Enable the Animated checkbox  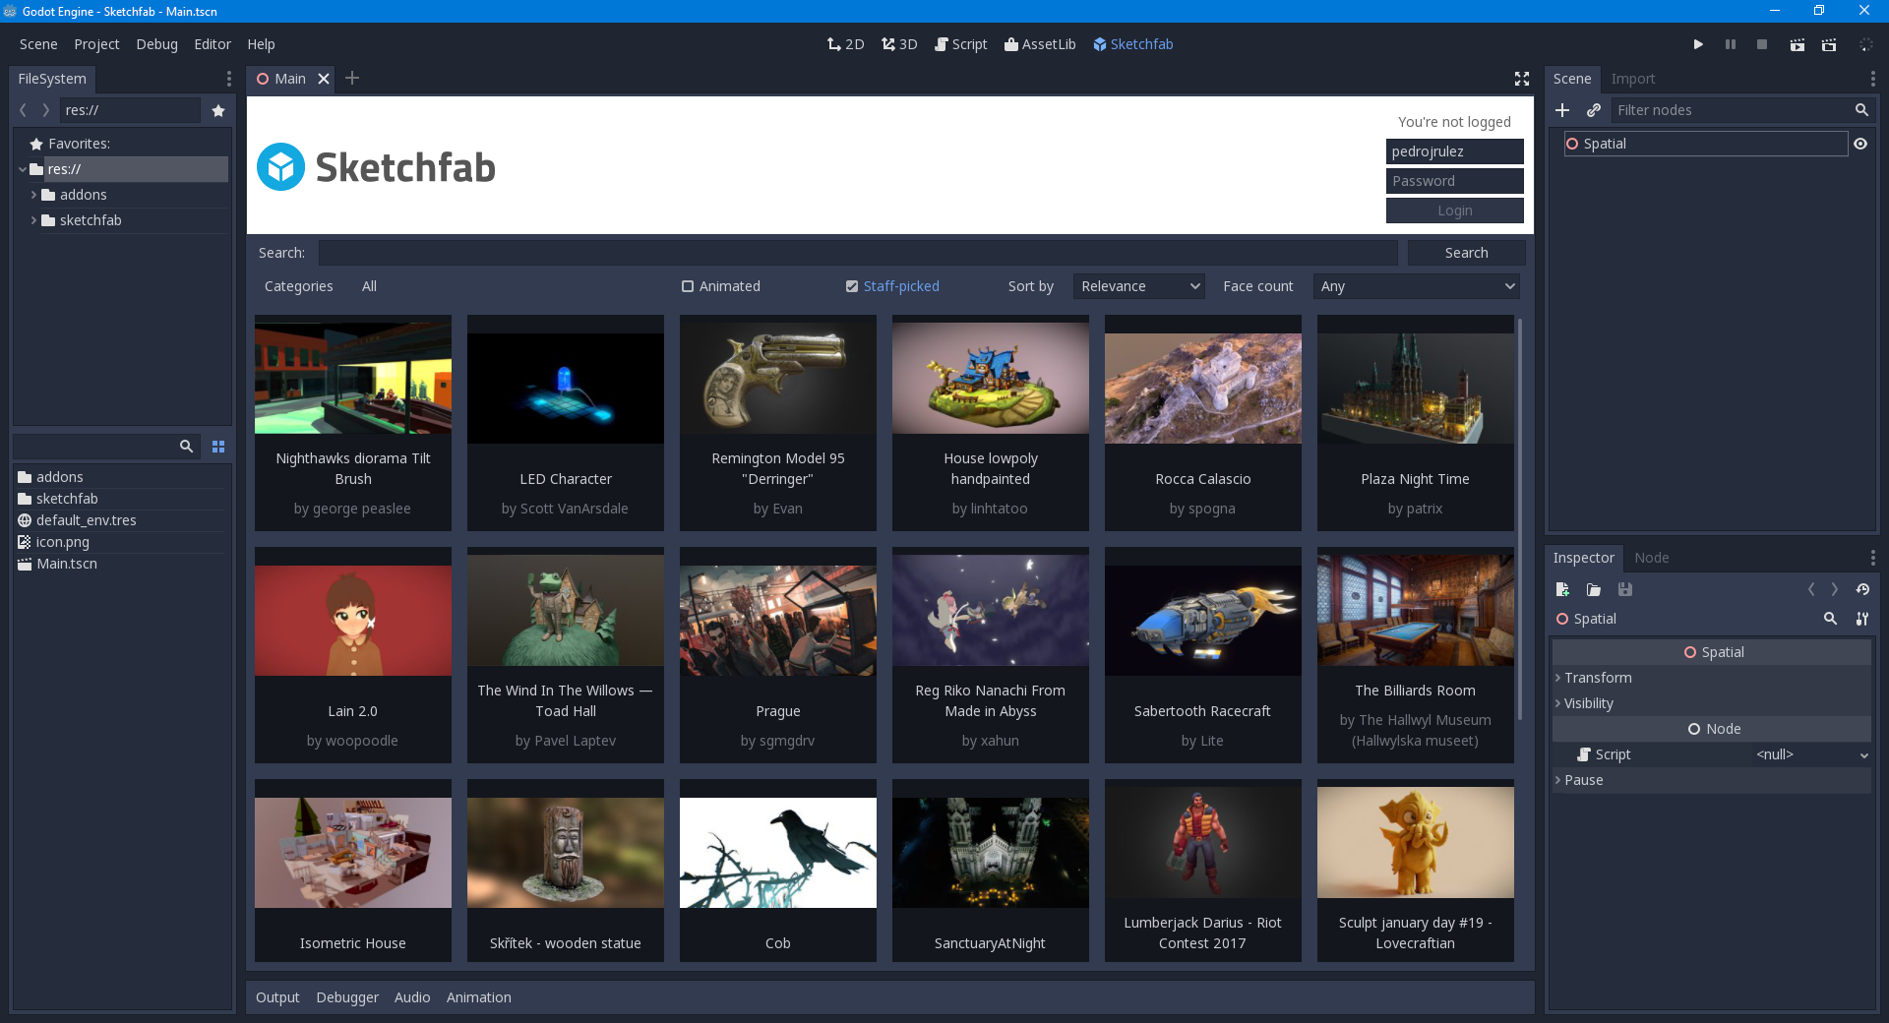click(x=688, y=286)
